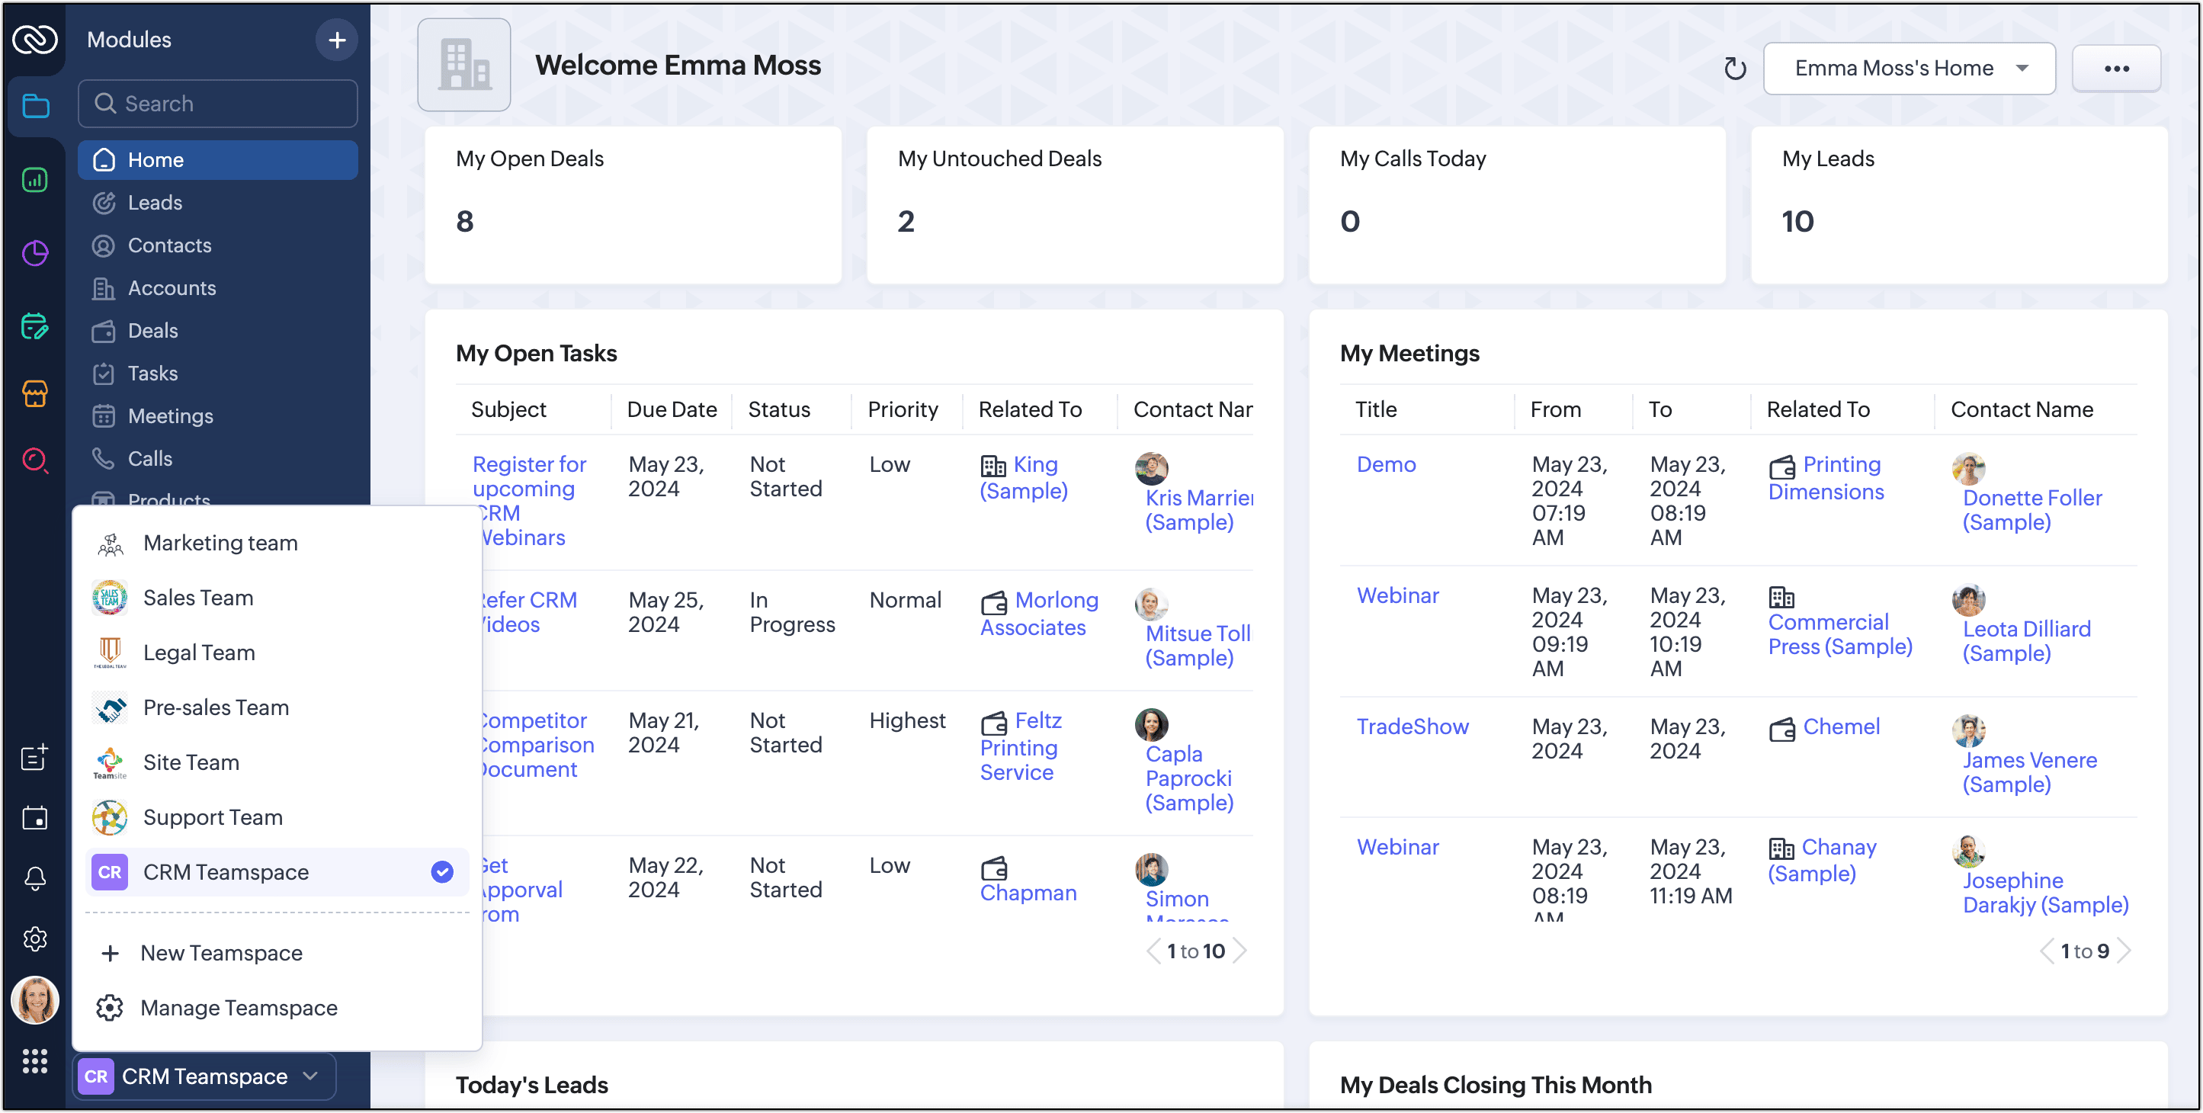Click the CRM Teamspace selected checkmark
Screen dimensions: 2203x1113
point(442,872)
